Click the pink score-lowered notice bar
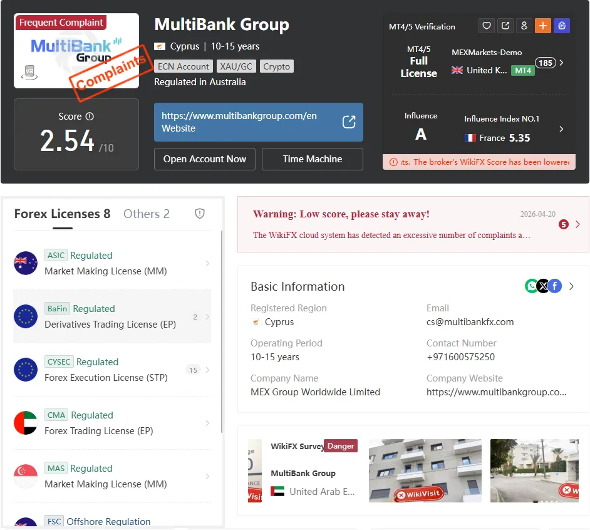The width and height of the screenshot is (590, 530). point(479,162)
